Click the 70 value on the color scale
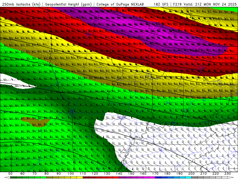This screenshot has width=238, height=179. [35, 174]
